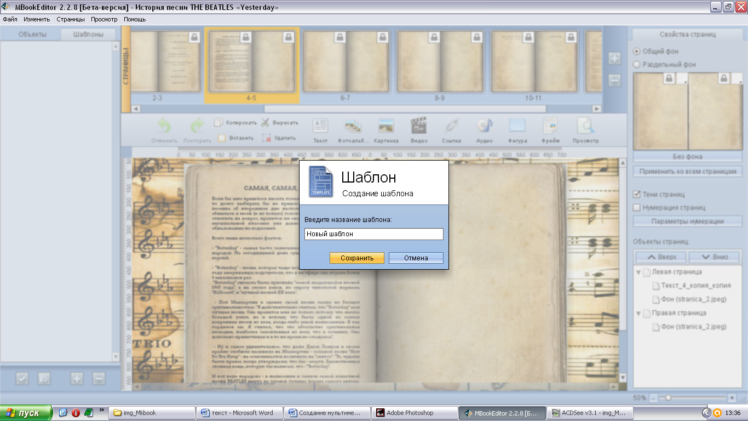This screenshot has height=421, width=748.
Task: Click the Свойства страниц tab
Action: pyautogui.click(x=687, y=35)
